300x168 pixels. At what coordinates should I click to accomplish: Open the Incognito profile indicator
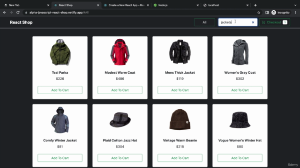click(x=281, y=13)
